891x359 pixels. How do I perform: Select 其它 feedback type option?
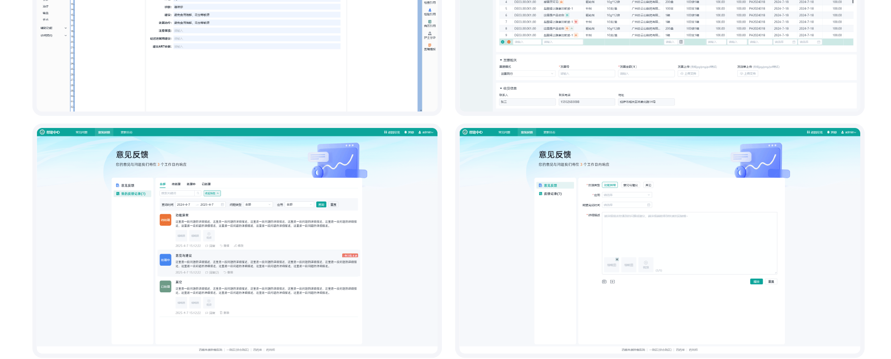point(648,185)
